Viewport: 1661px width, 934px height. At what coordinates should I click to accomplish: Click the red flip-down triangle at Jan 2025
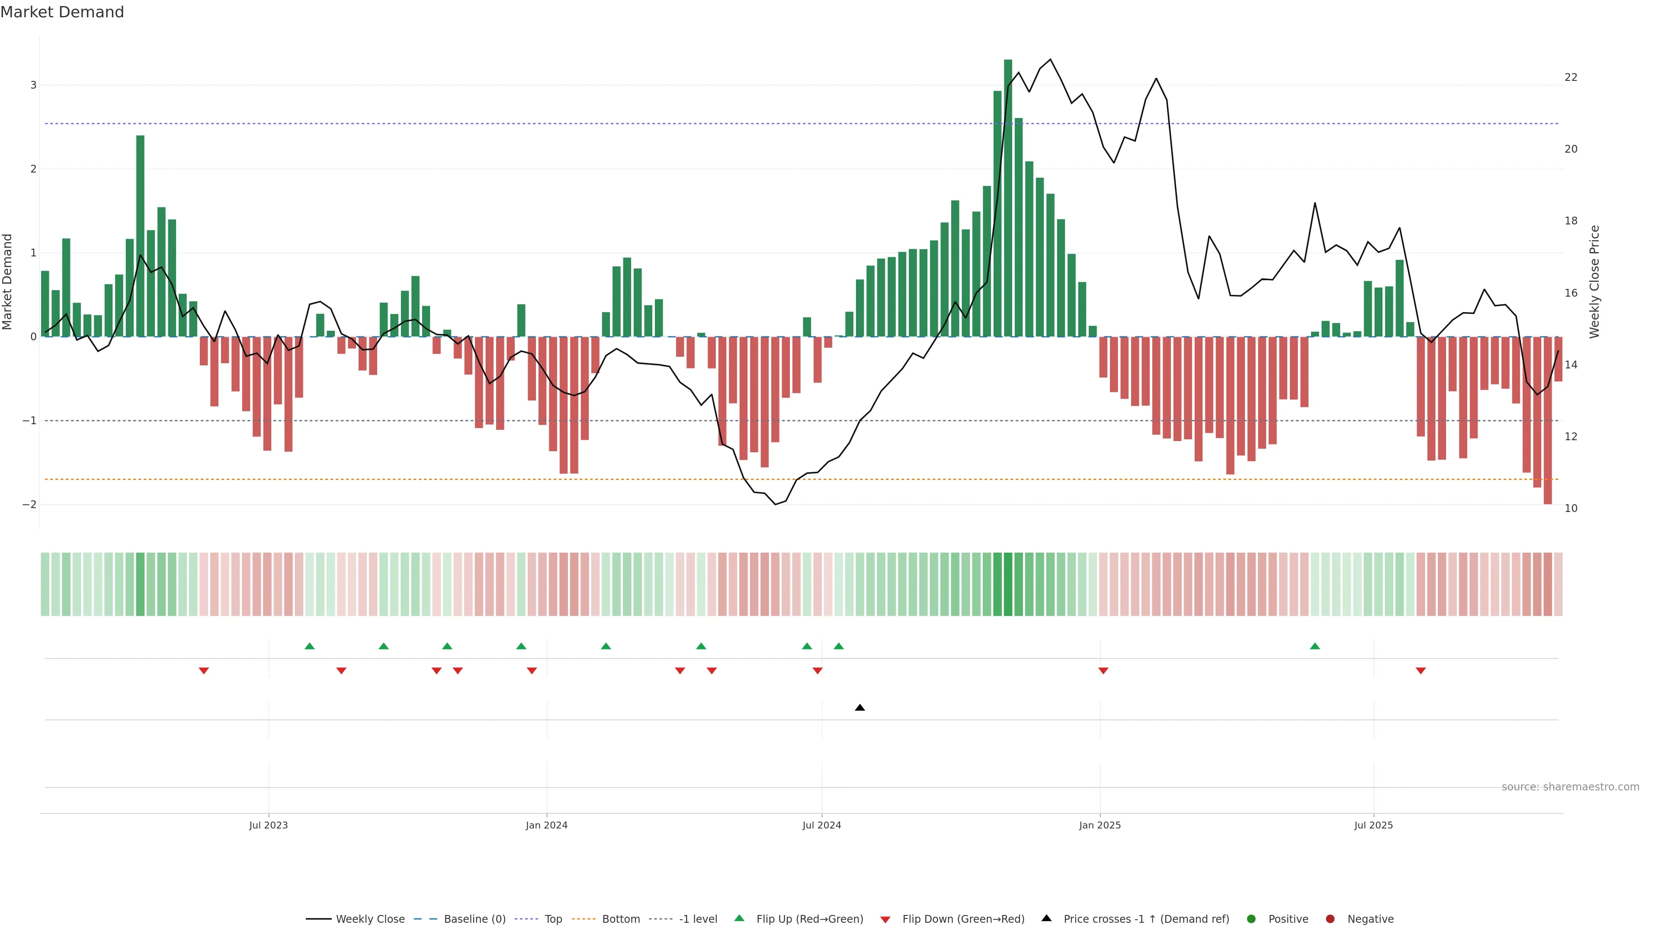(x=1103, y=671)
